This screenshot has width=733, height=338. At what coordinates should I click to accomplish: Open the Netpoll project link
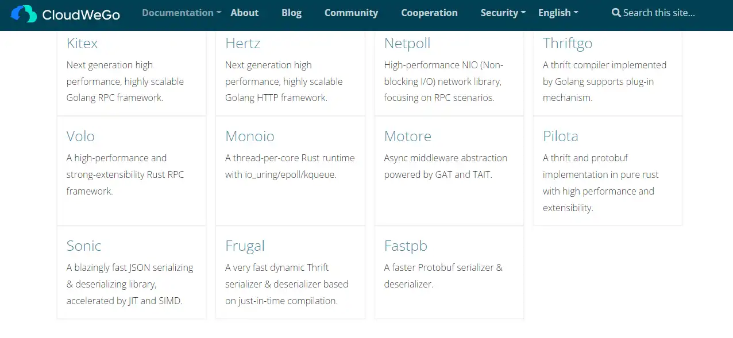pyautogui.click(x=407, y=43)
